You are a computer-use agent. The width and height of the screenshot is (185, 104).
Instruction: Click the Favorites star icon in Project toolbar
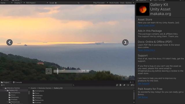tap(128, 85)
